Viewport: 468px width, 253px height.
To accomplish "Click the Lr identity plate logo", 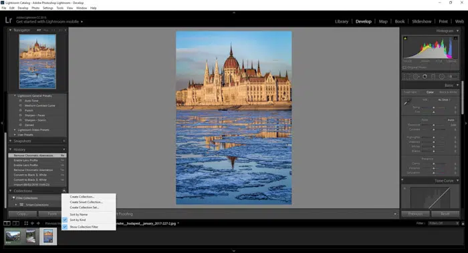I will [x=9, y=20].
